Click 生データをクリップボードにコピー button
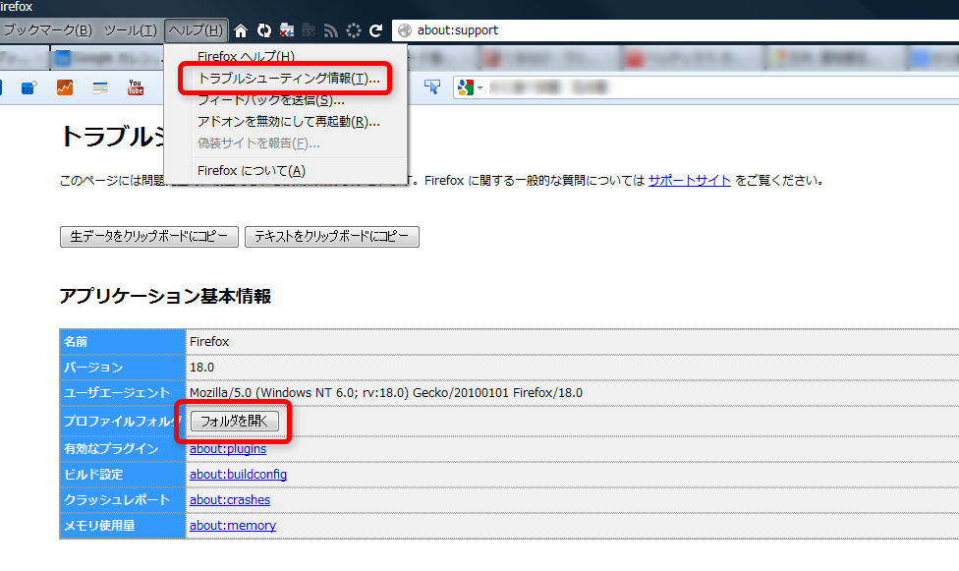Viewport: 959px width, 571px height. (x=149, y=236)
